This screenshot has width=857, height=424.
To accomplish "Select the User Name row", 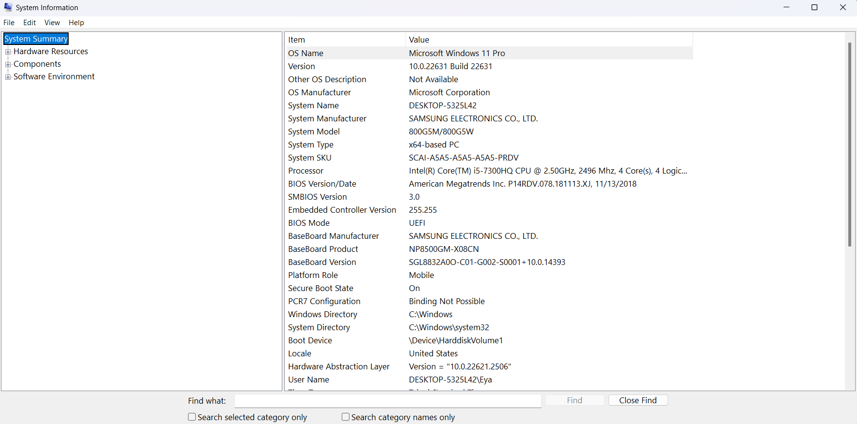I will [489, 380].
